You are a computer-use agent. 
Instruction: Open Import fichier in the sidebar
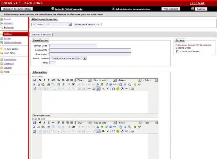click(x=9, y=53)
